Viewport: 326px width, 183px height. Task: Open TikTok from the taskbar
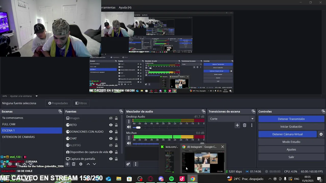click(182, 179)
